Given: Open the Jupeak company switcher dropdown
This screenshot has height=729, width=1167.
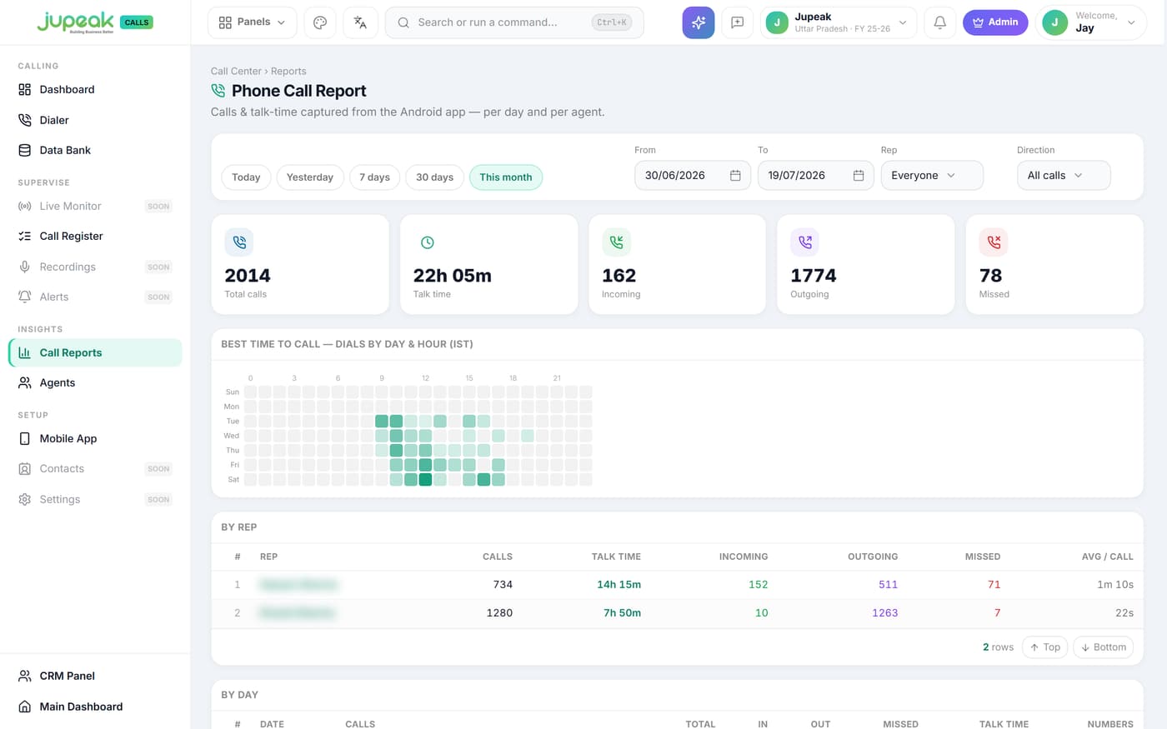Looking at the screenshot, I should pos(839,22).
